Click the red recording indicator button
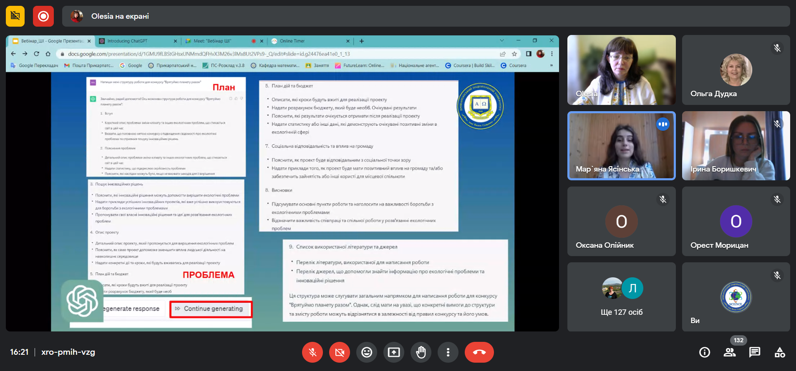This screenshot has width=796, height=371. click(x=43, y=16)
